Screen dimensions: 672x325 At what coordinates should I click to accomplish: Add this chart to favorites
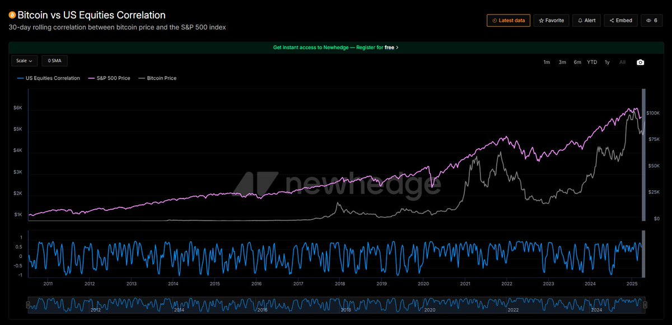551,21
